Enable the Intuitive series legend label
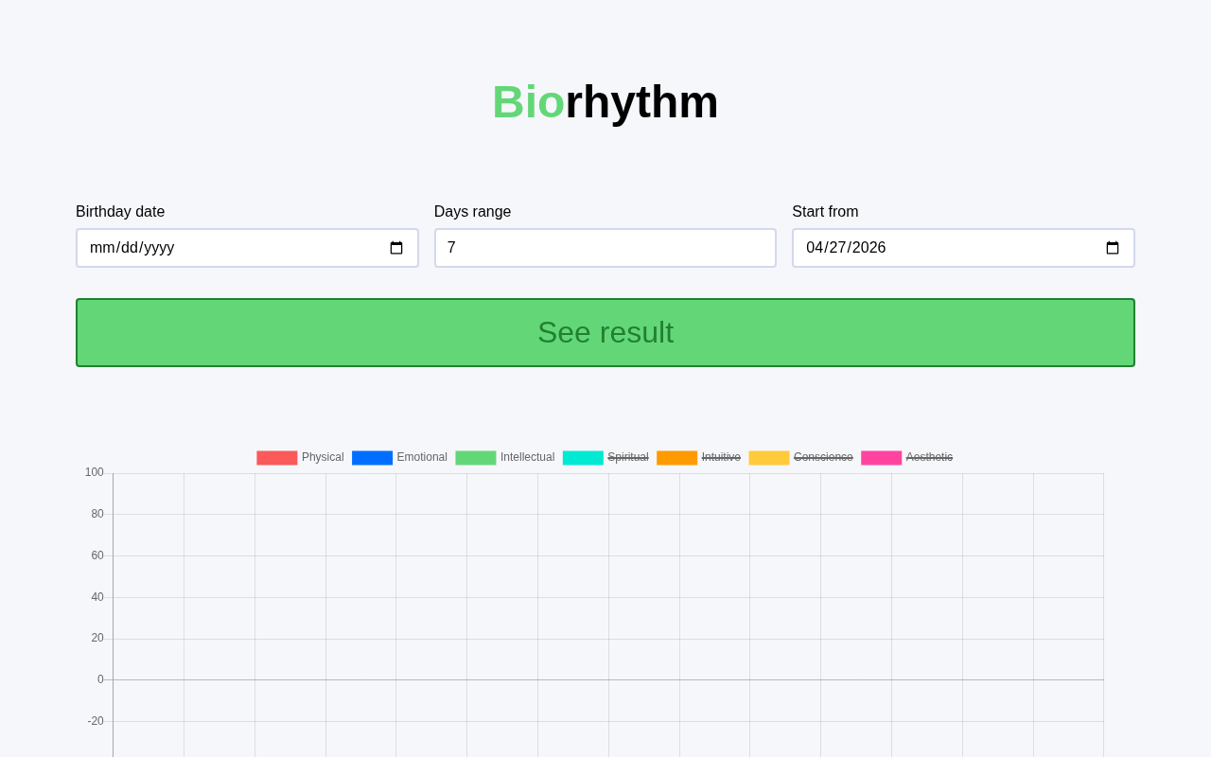1211x757 pixels. pyautogui.click(x=721, y=457)
